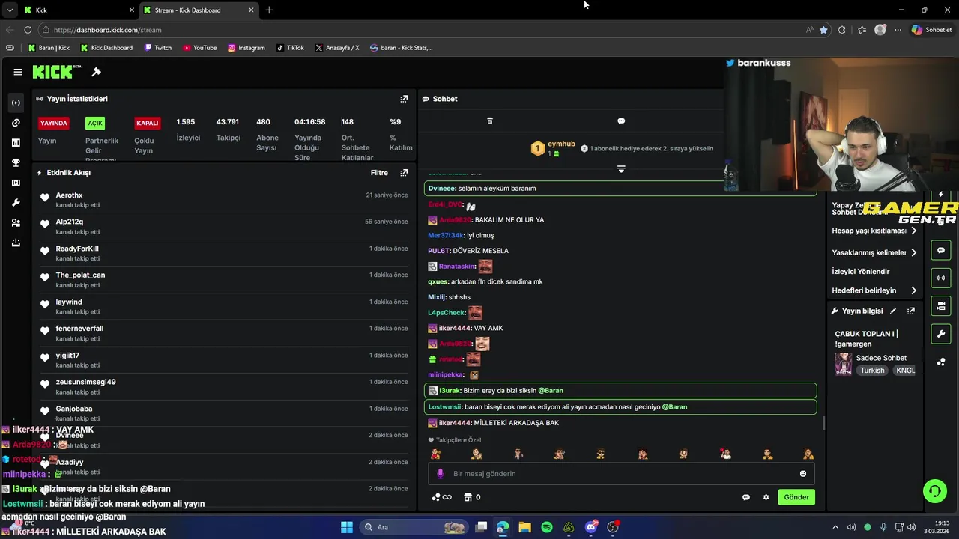Screen dimensions: 959x539
Task: Expand Hedefleri belirleyin option
Action: (x=875, y=290)
